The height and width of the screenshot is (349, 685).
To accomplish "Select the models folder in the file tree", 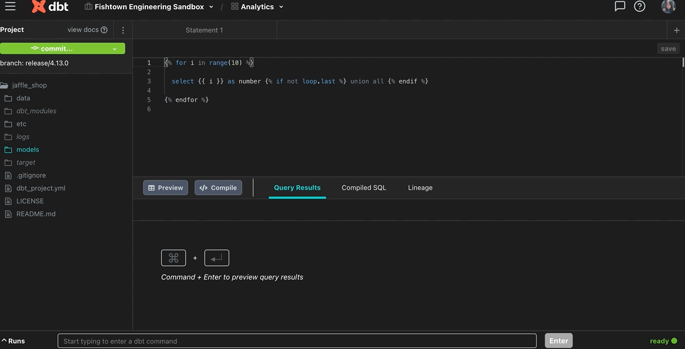I will 27,149.
